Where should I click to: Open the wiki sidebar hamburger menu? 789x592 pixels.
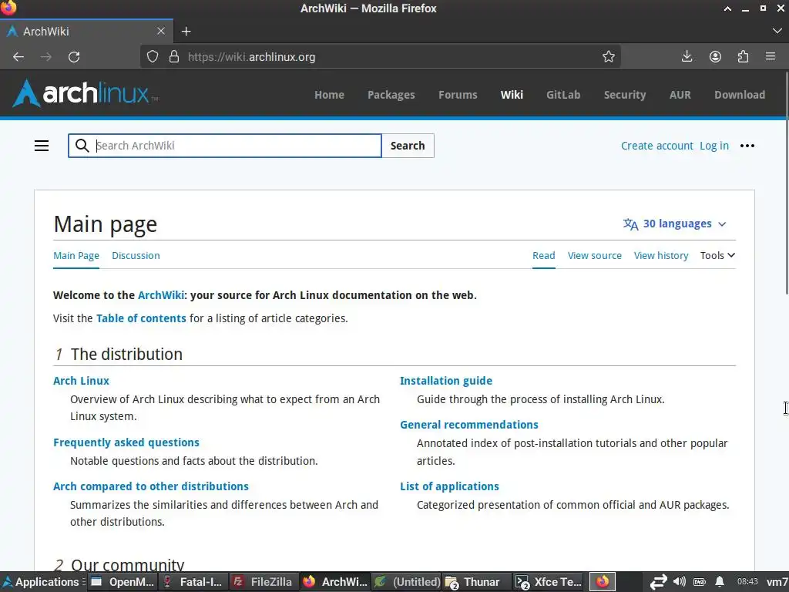click(42, 146)
